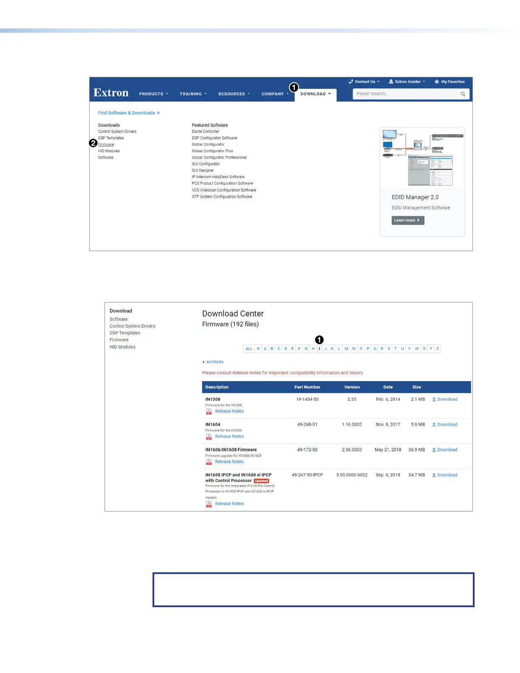This screenshot has width=520, height=673.
Task: Filter firmware by letter A
Action: 265,349
